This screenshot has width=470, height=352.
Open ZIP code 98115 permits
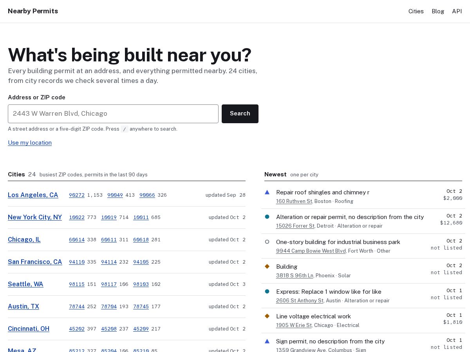pos(77,284)
